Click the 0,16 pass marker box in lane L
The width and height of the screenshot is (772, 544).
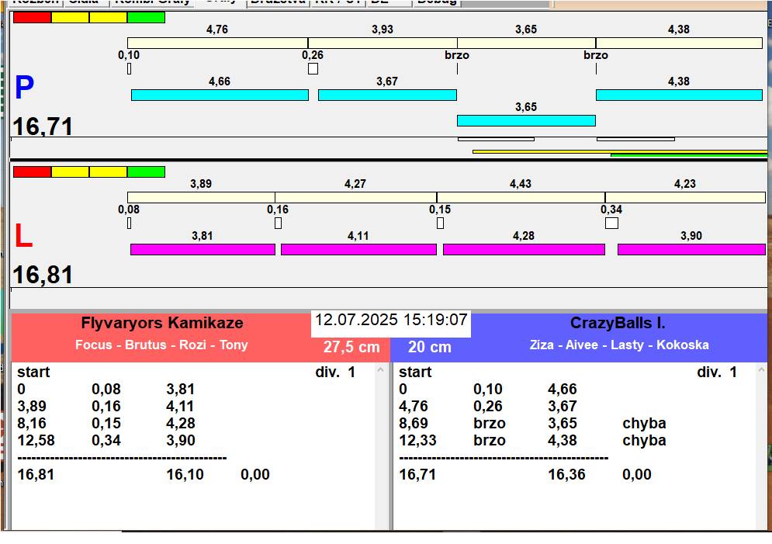click(x=279, y=223)
